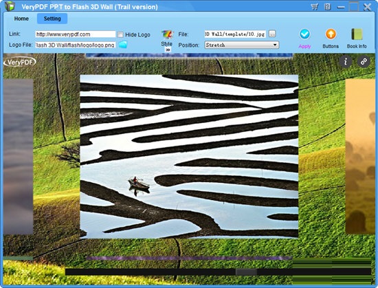Viewport: 378px width, 288px height.
Task: Minimize the VeryPDF window
Action: coord(341,8)
